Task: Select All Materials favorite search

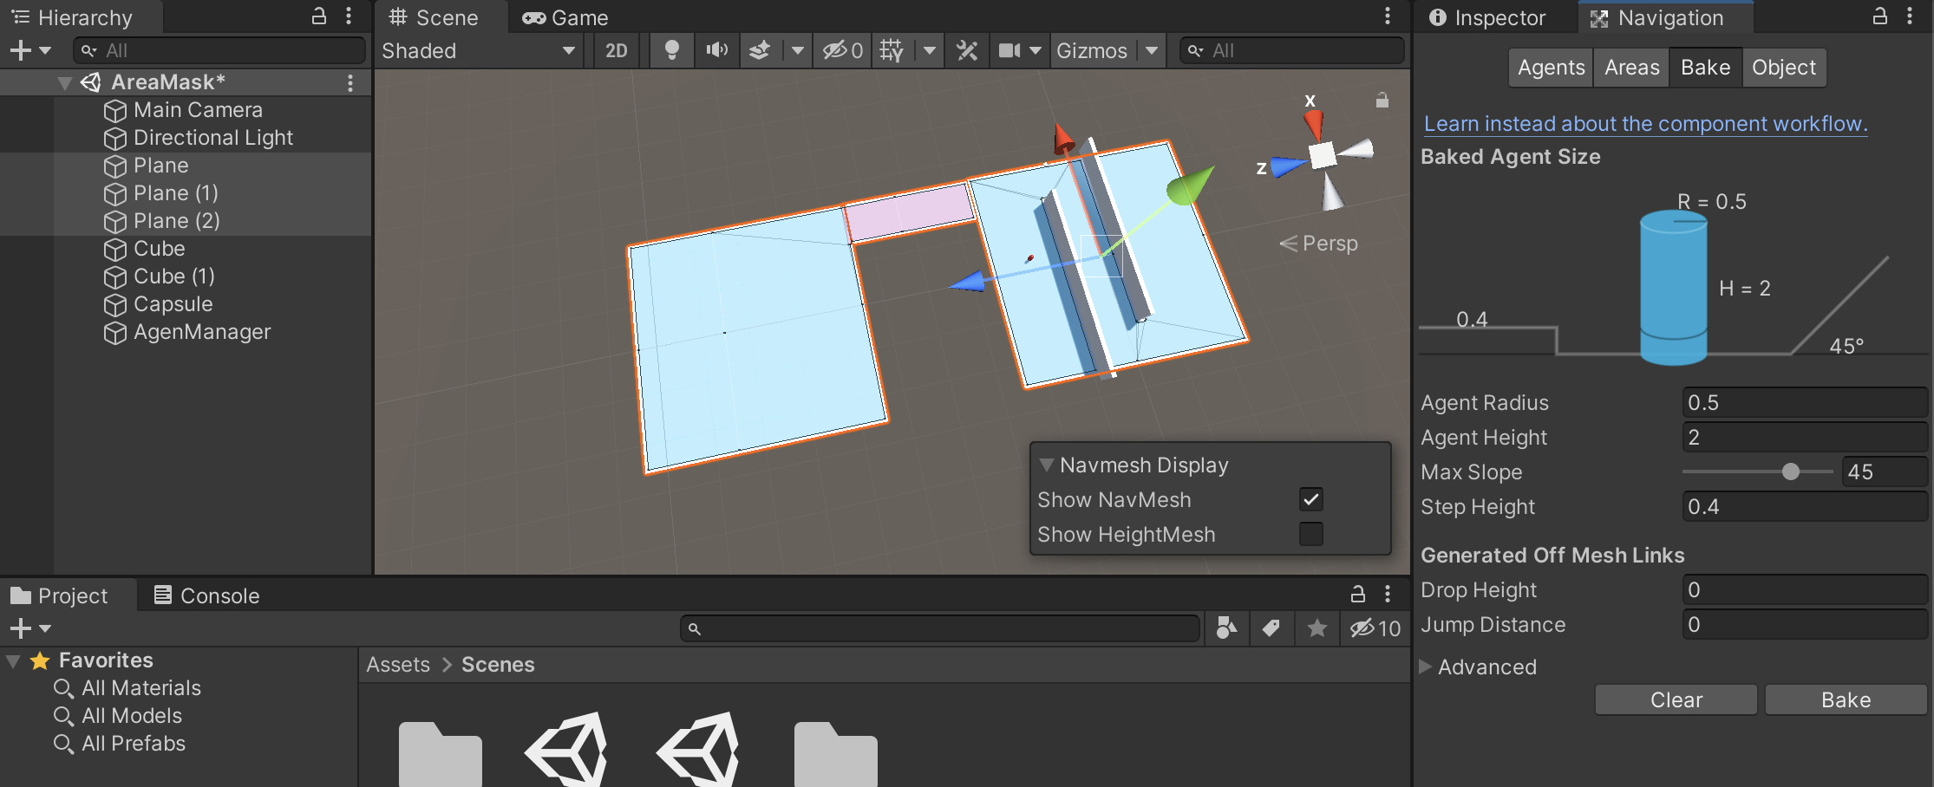Action: point(140,688)
